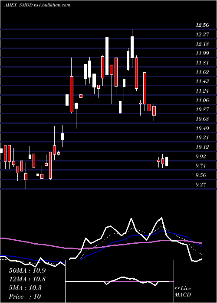Click the 11.43 price axis label
Screen dimensions: 217x303
(x=202, y=81)
